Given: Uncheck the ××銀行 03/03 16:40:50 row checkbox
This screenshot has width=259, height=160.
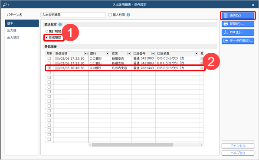Looking at the screenshot, I should tap(49, 68).
